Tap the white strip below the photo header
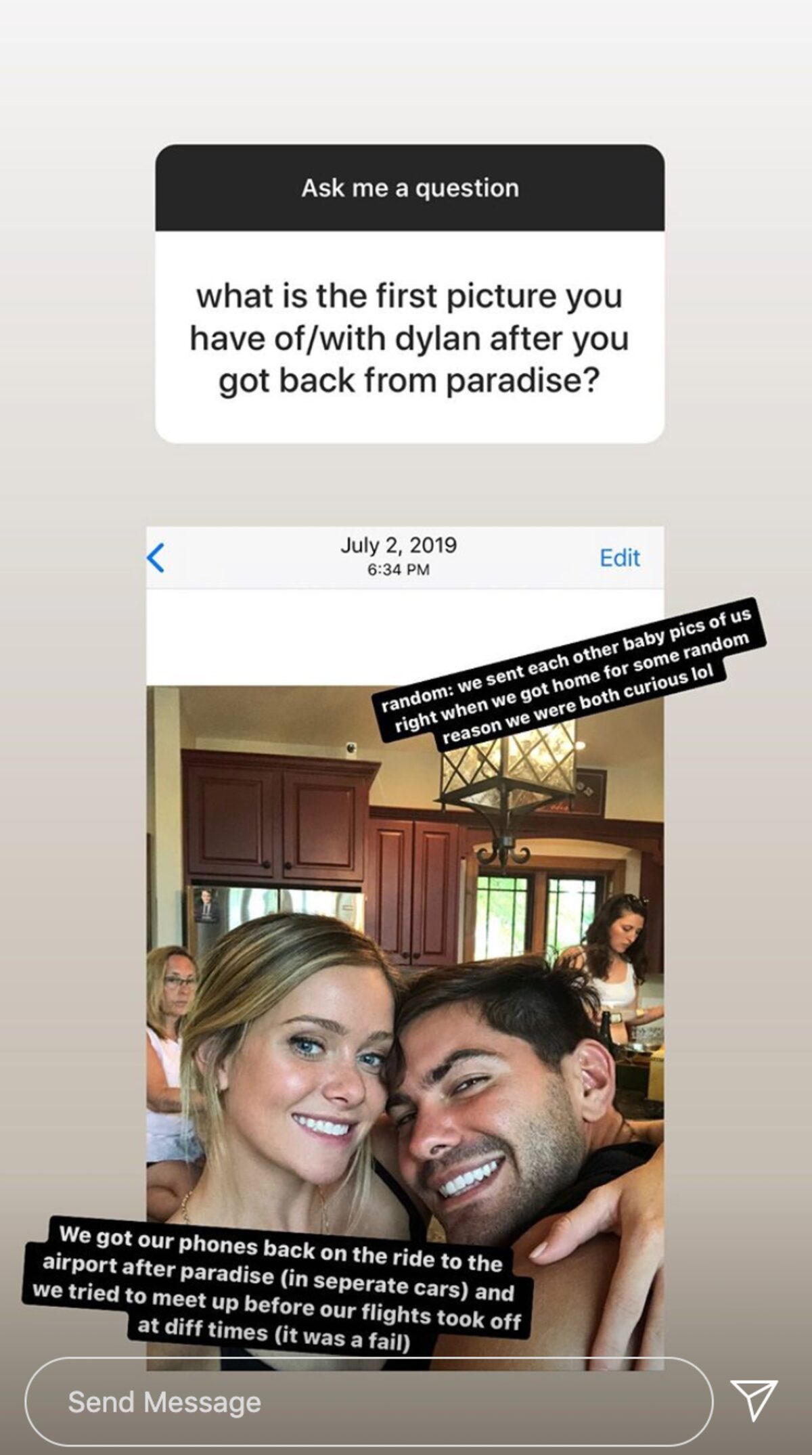Image resolution: width=812 pixels, height=1455 pixels. (405, 636)
